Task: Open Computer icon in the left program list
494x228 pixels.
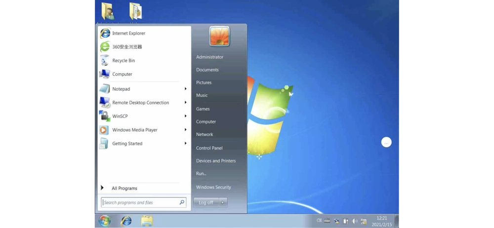Action: click(x=105, y=75)
